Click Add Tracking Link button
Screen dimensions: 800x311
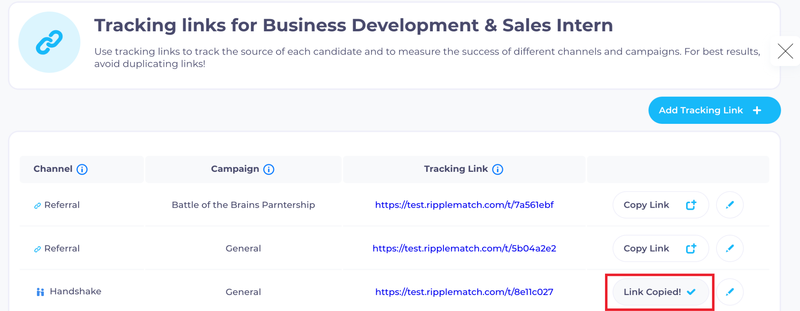[x=714, y=110]
